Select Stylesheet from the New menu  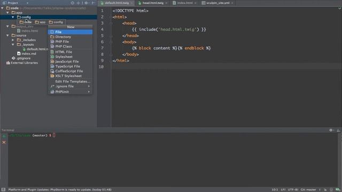click(x=70, y=57)
